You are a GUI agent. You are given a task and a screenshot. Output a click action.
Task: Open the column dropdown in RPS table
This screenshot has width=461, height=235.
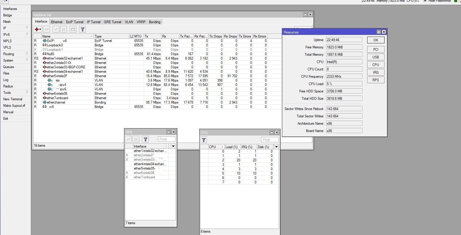(x=173, y=146)
